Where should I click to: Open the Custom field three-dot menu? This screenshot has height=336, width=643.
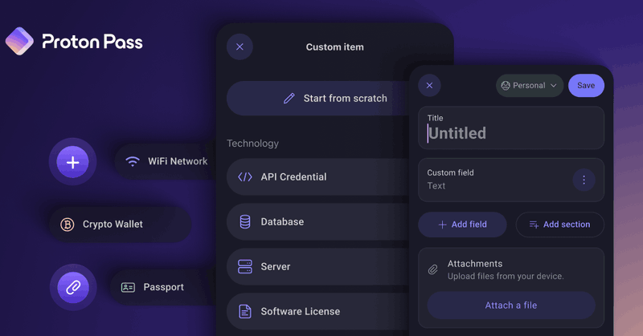pyautogui.click(x=584, y=180)
